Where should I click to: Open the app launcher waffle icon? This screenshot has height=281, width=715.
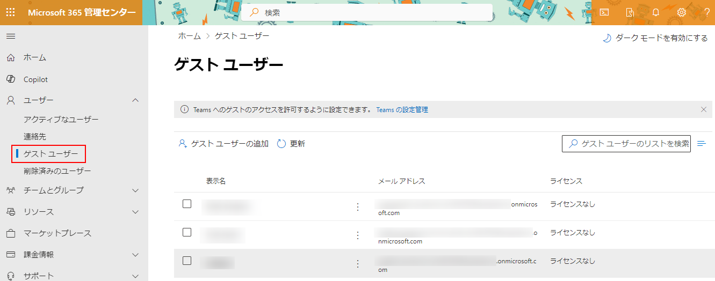click(10, 12)
